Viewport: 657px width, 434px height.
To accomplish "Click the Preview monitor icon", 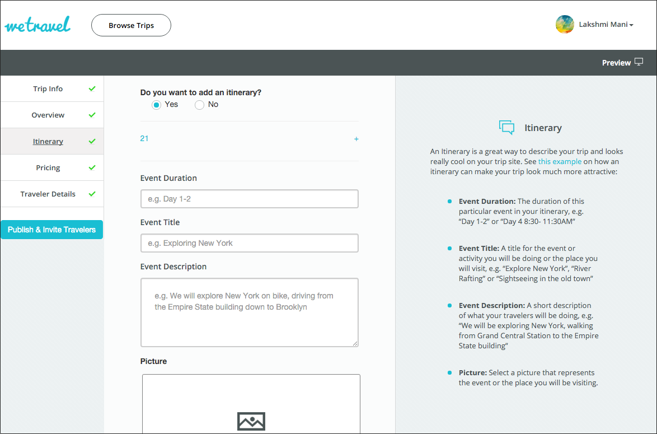I will [x=639, y=62].
